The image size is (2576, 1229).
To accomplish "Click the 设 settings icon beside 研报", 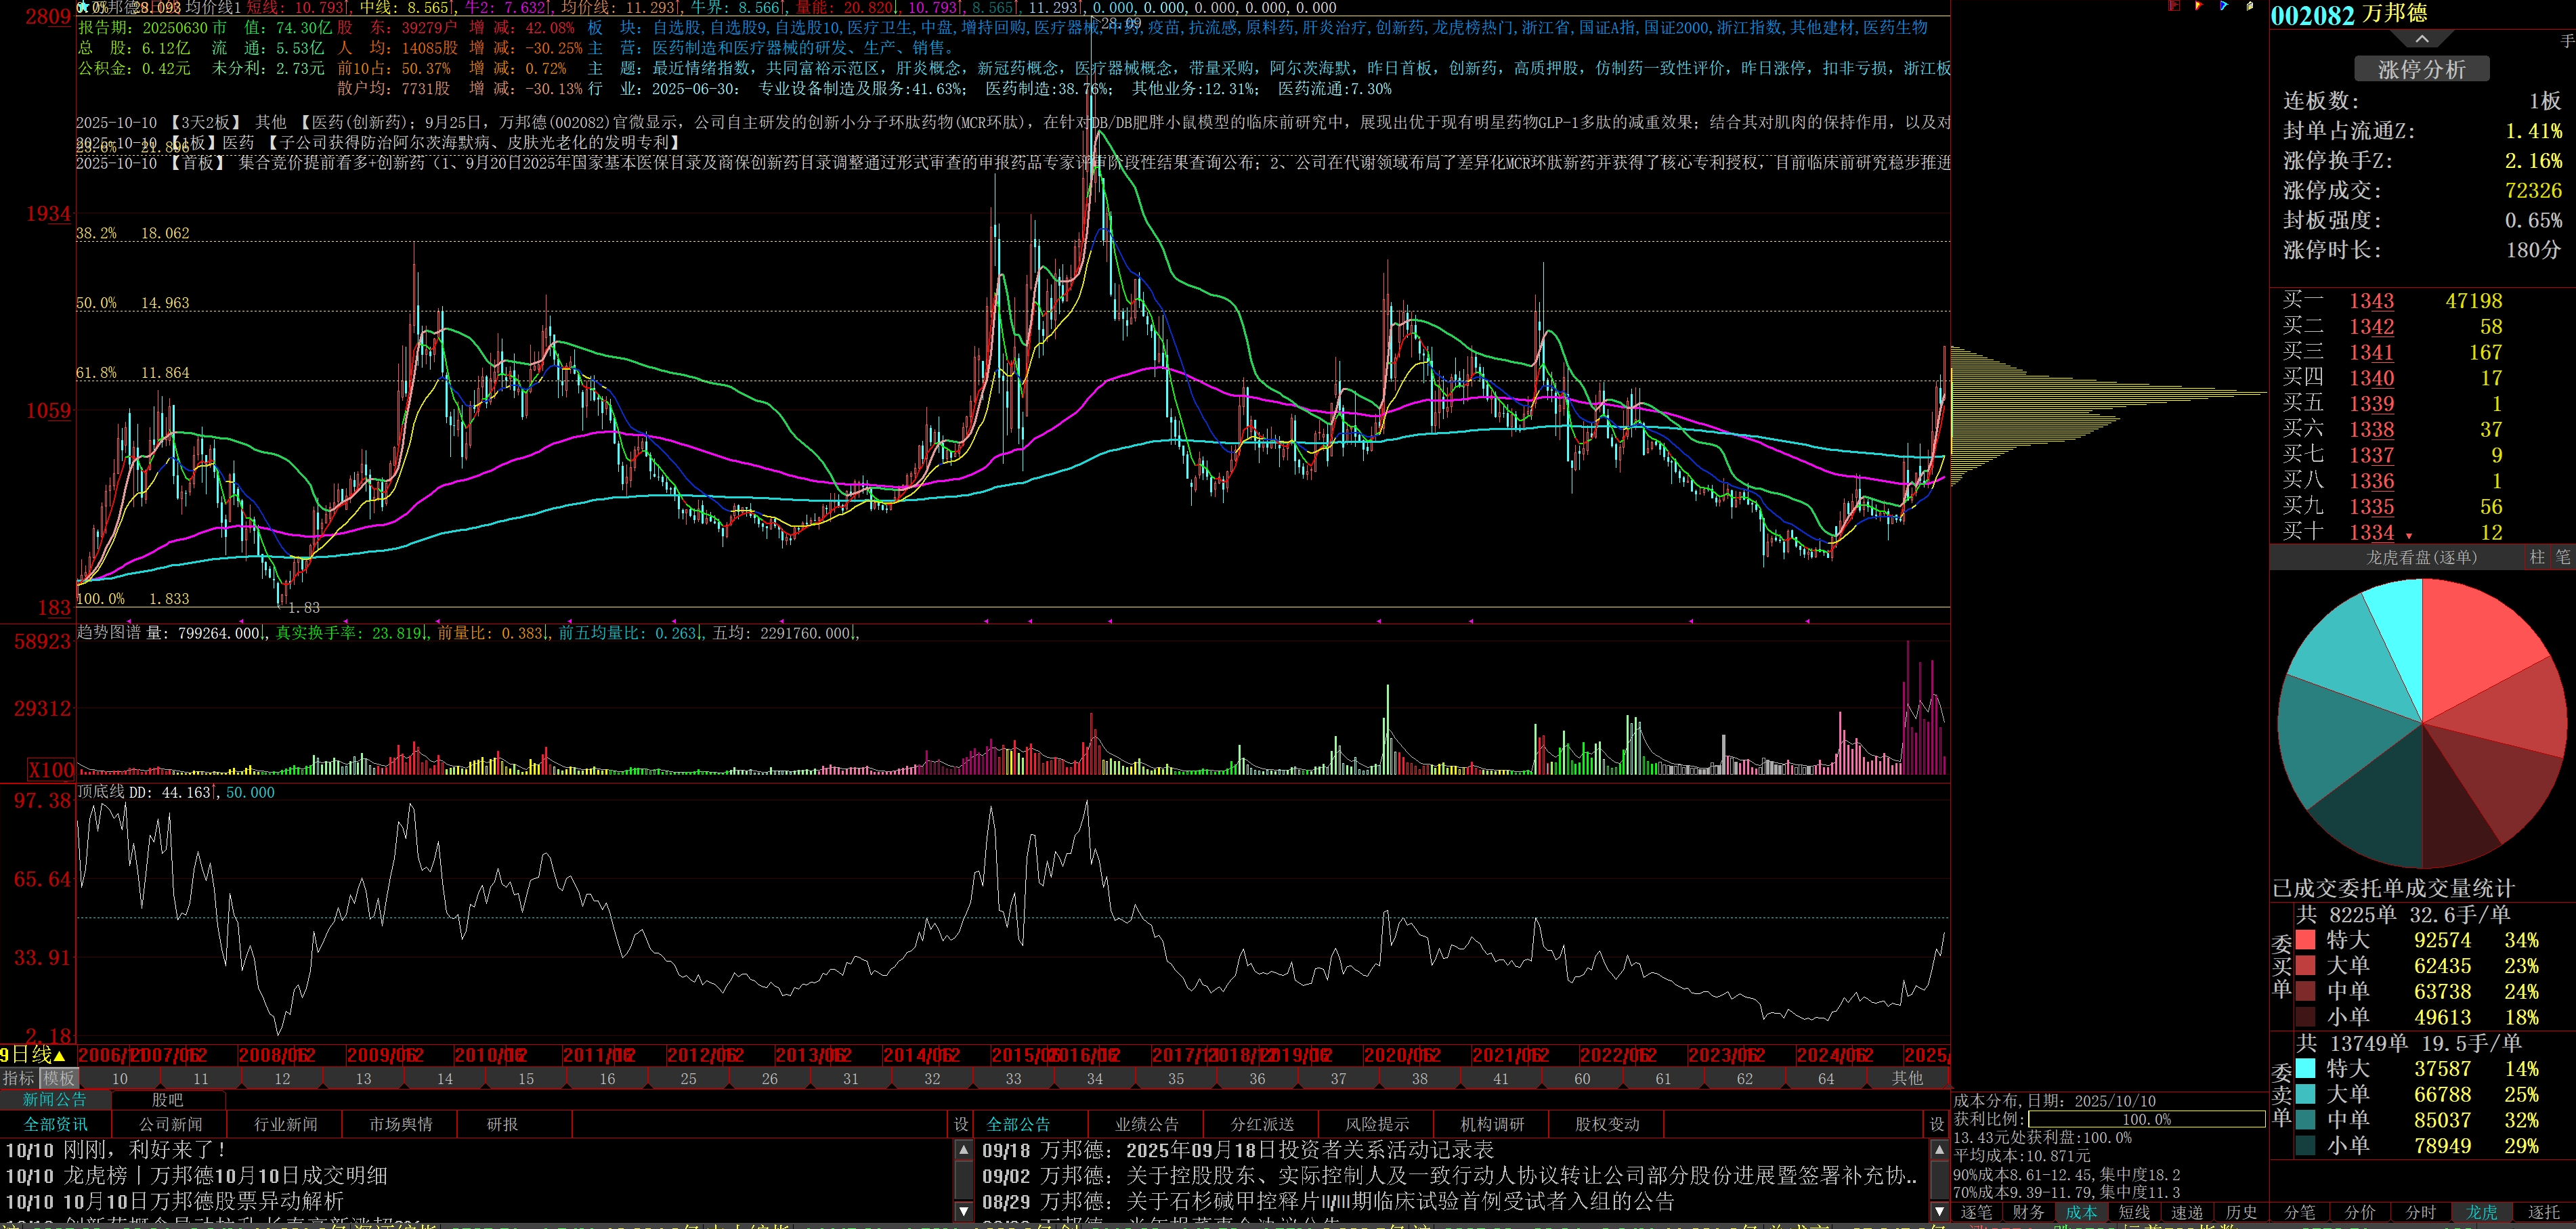I will click(961, 1124).
